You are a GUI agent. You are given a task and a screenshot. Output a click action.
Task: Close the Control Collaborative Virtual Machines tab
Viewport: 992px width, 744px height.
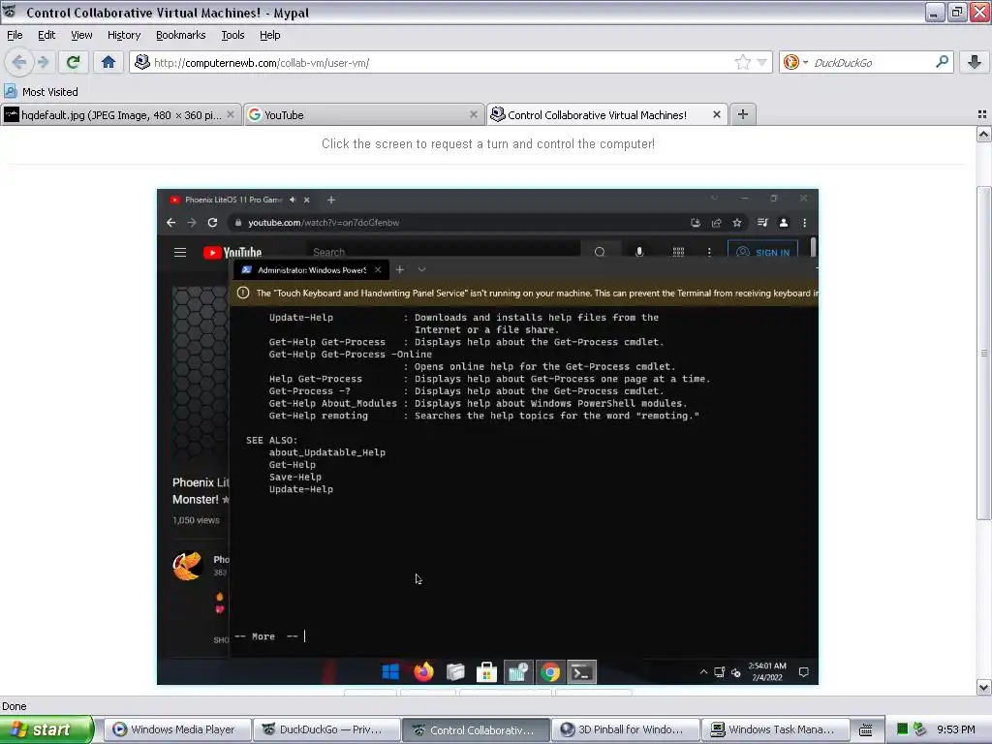coord(716,114)
